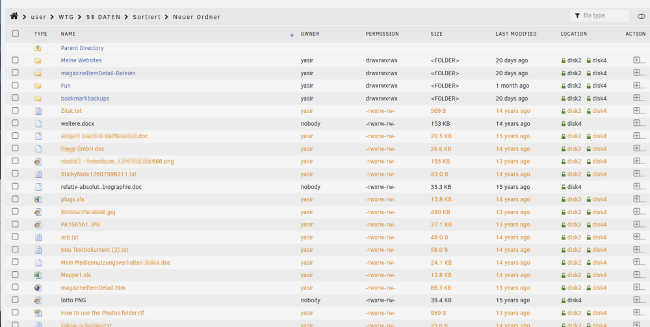Navigate to Sortiert in breadcrumb
Screen dimensions: 650x327
[147, 17]
